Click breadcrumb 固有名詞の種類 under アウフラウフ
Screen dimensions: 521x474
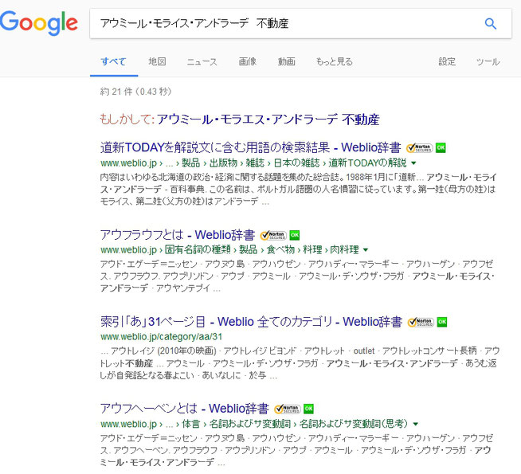(x=198, y=250)
